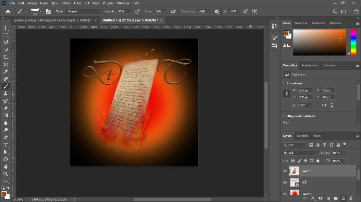Toggle lock all for layer
This screenshot has width=361, height=202.
318,161
